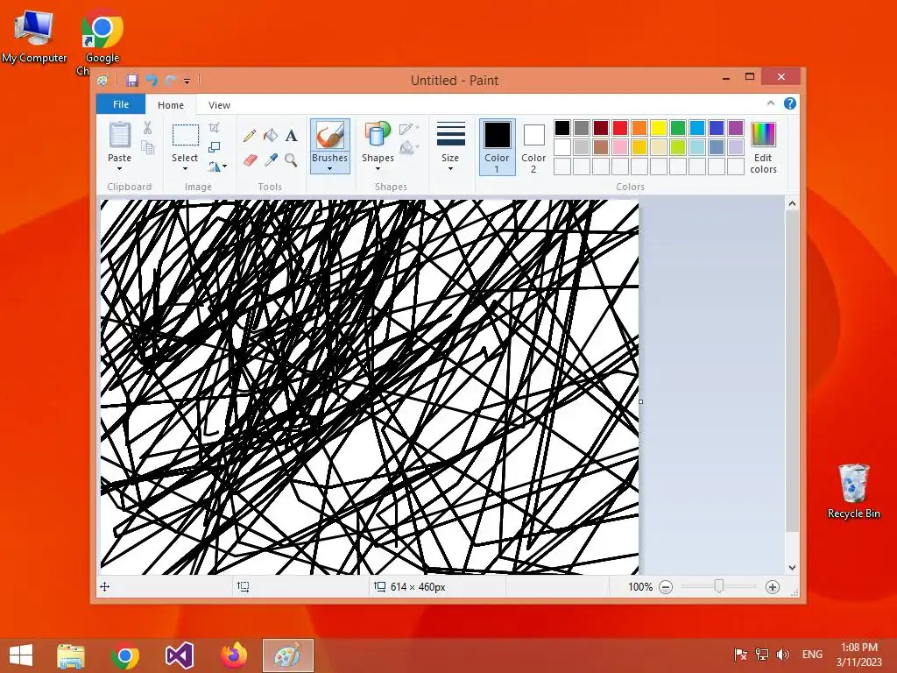Click the clock showing 1:08 PM
897x673 pixels.
click(x=859, y=648)
